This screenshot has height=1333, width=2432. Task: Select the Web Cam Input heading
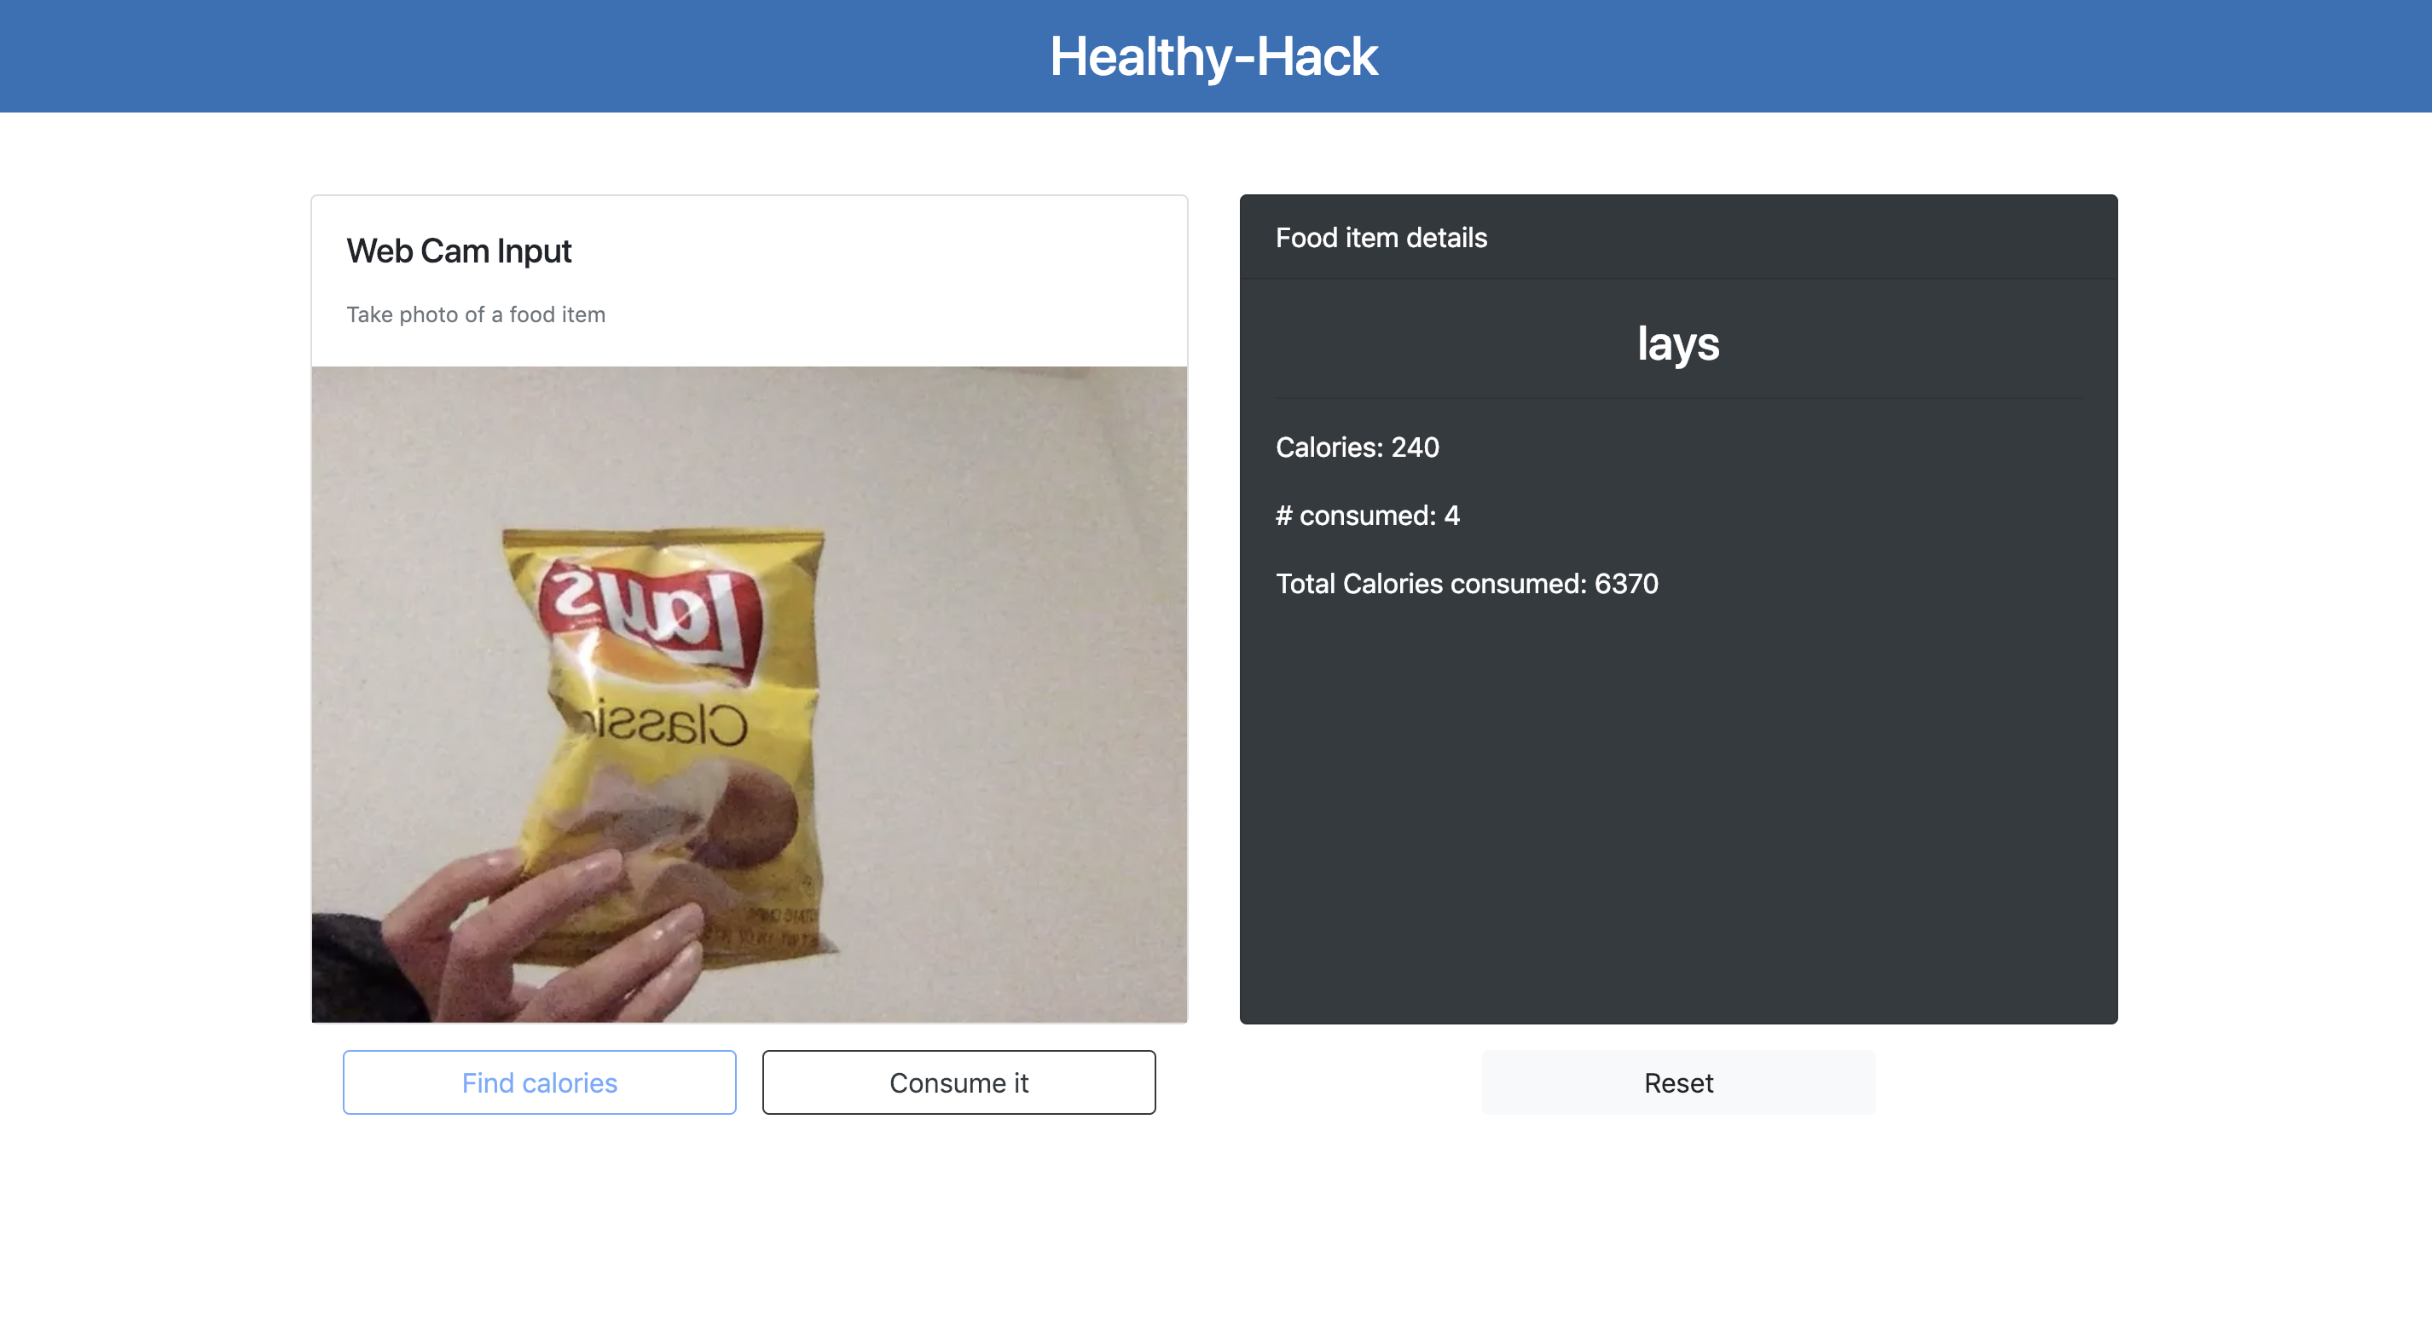459,251
